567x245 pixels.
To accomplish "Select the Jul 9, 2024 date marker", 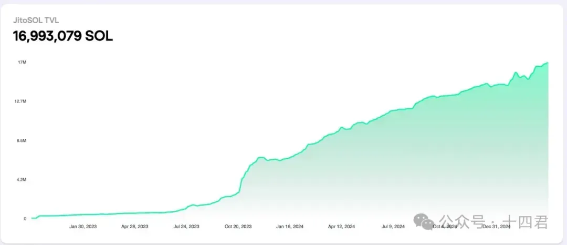I will click(393, 227).
